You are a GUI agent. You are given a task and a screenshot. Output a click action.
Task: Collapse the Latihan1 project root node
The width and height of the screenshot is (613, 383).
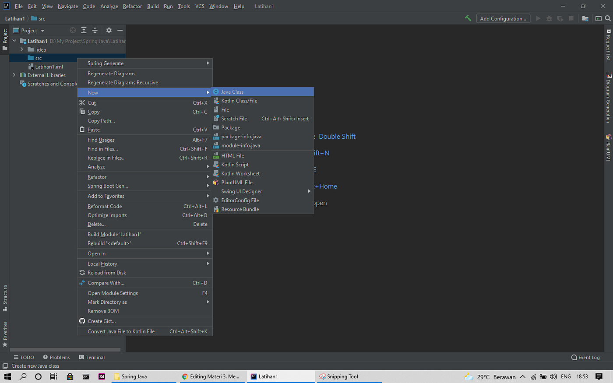(x=14, y=41)
